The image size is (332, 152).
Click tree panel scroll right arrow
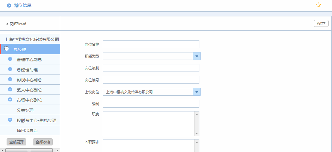[57, 150]
